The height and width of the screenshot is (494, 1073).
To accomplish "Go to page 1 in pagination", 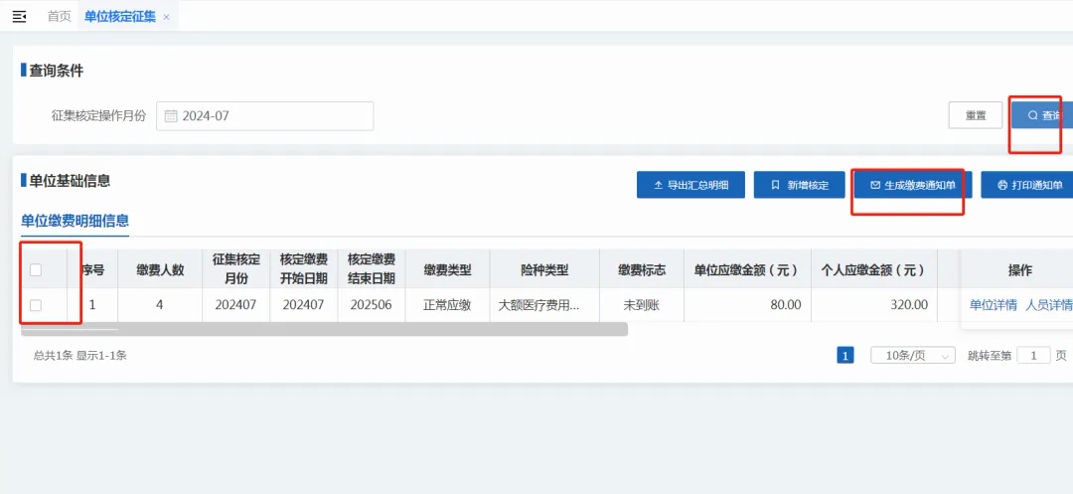I will tap(845, 355).
